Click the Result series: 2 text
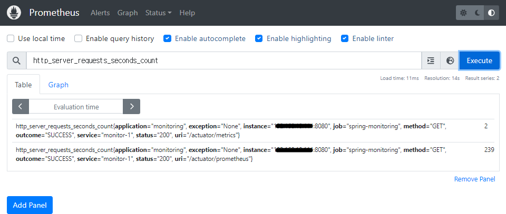The width and height of the screenshot is (506, 214). tap(482, 78)
